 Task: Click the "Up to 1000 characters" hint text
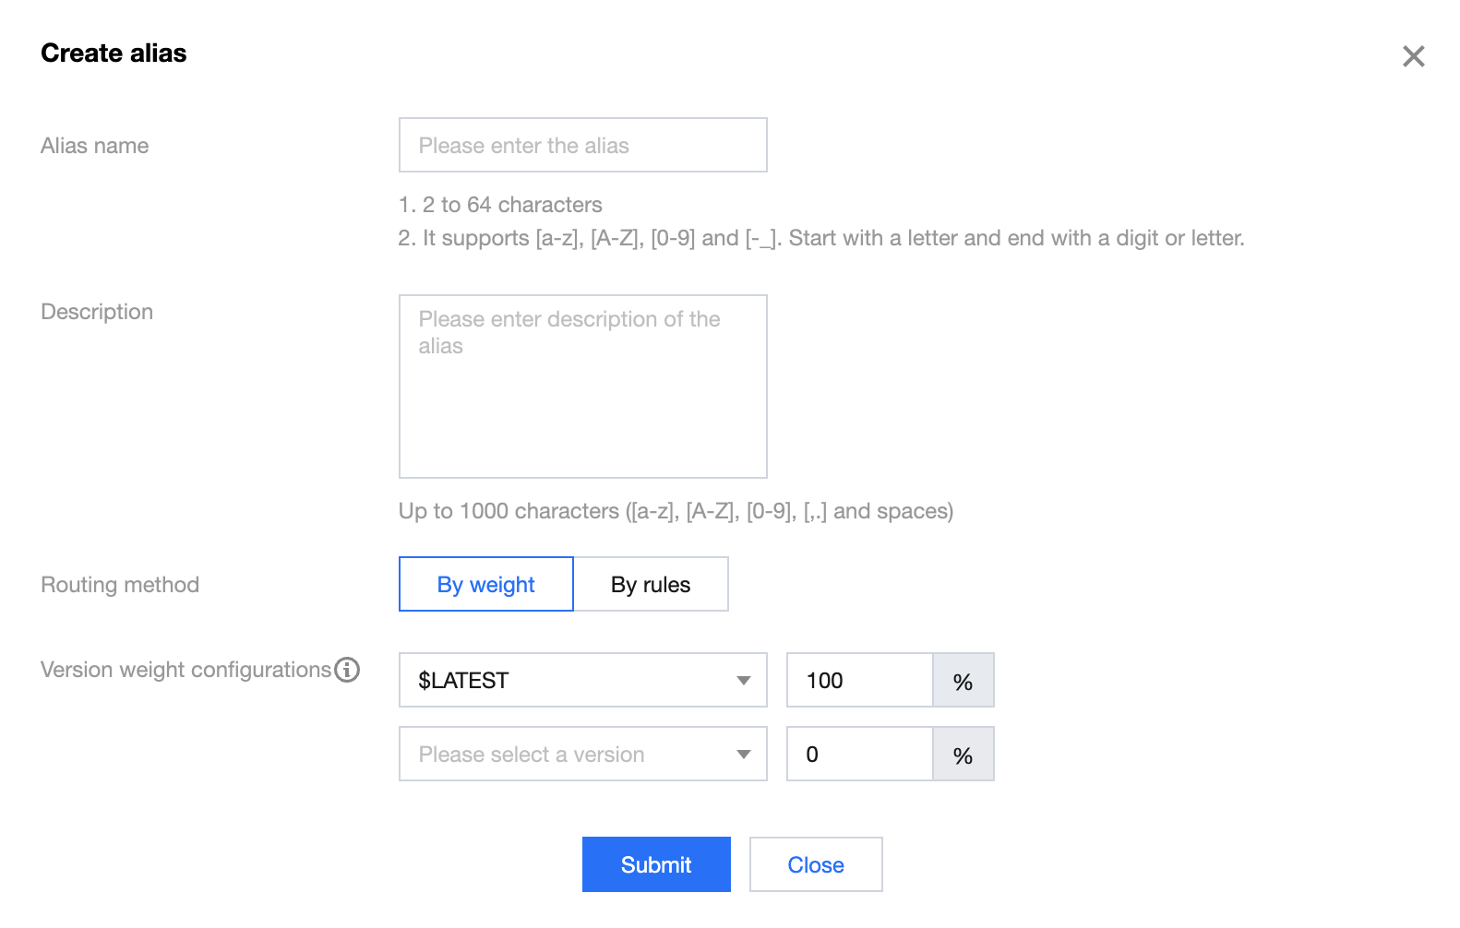pyautogui.click(x=676, y=511)
